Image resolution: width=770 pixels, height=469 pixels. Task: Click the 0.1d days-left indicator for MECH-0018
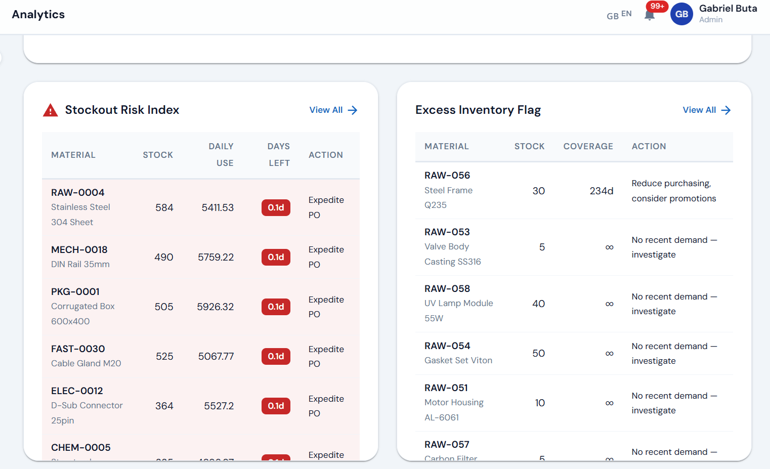click(276, 257)
